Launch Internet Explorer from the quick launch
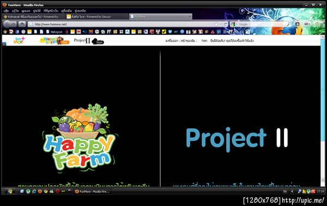This screenshot has height=206, width=327. click(x=34, y=191)
